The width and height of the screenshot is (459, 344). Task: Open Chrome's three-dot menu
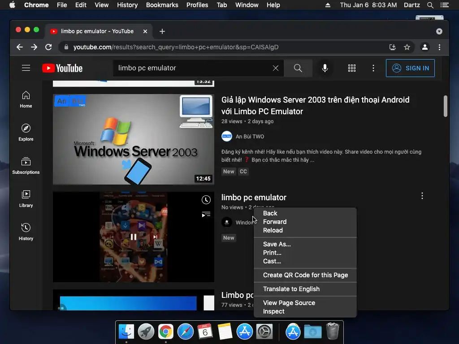(439, 47)
